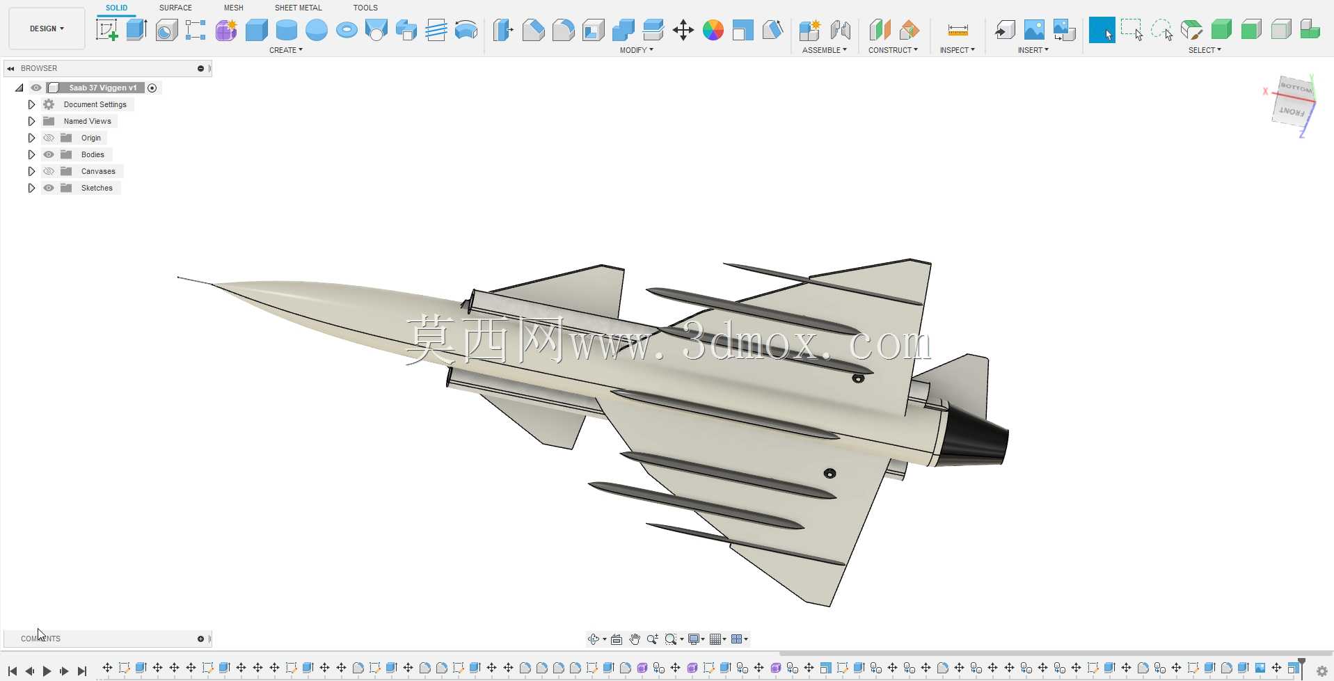Select the Press Pull tool
Image resolution: width=1334 pixels, height=681 pixels.
tap(503, 30)
